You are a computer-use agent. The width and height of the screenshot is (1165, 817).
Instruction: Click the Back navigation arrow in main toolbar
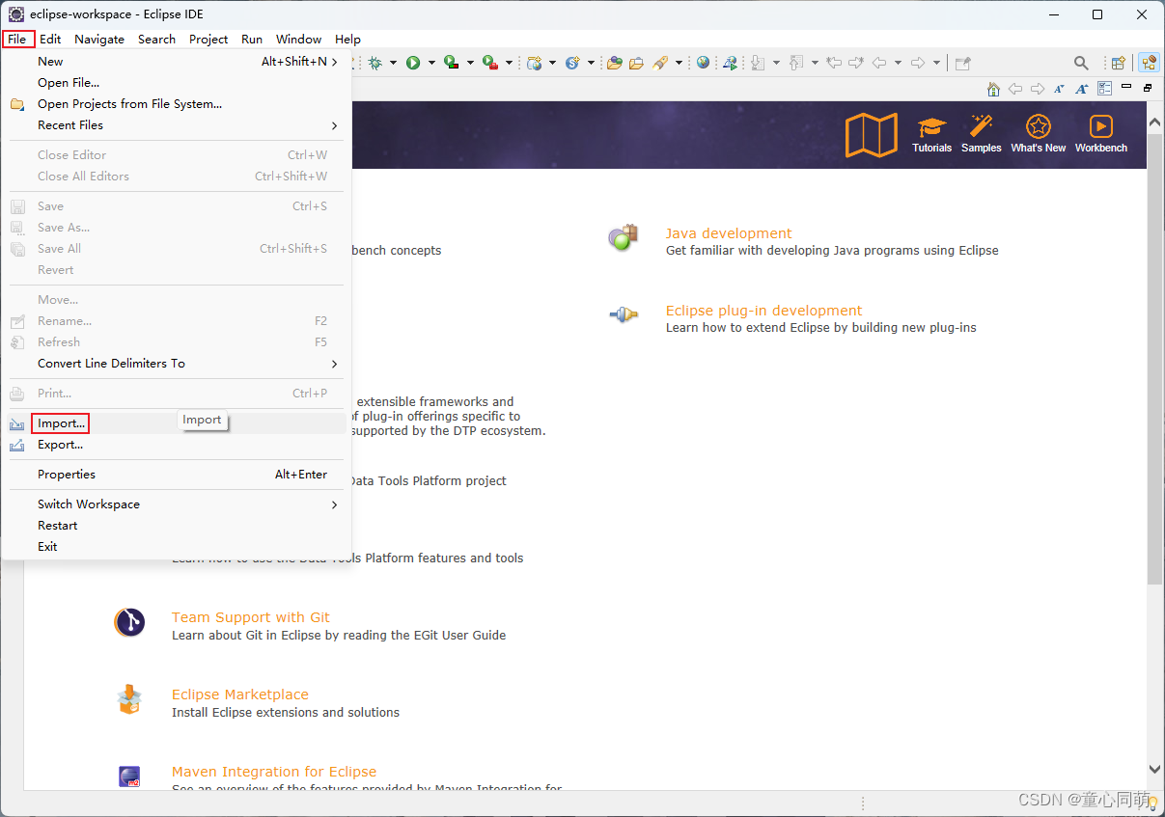tap(879, 63)
